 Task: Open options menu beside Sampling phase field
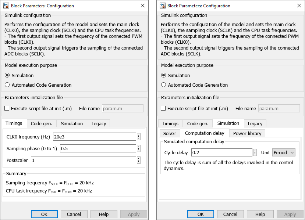coord(139,148)
